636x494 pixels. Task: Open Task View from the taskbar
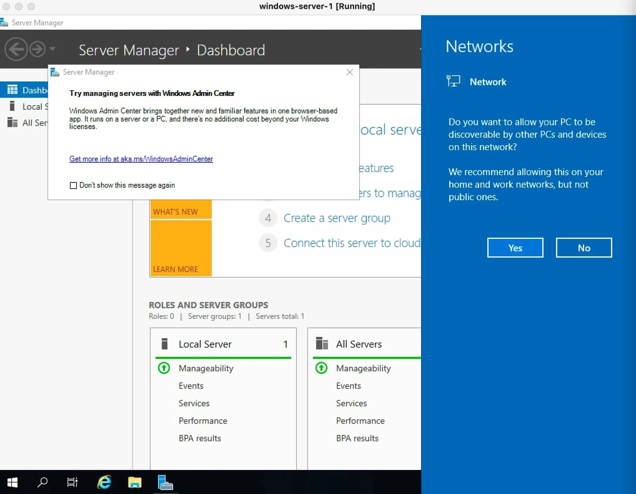[x=72, y=482]
